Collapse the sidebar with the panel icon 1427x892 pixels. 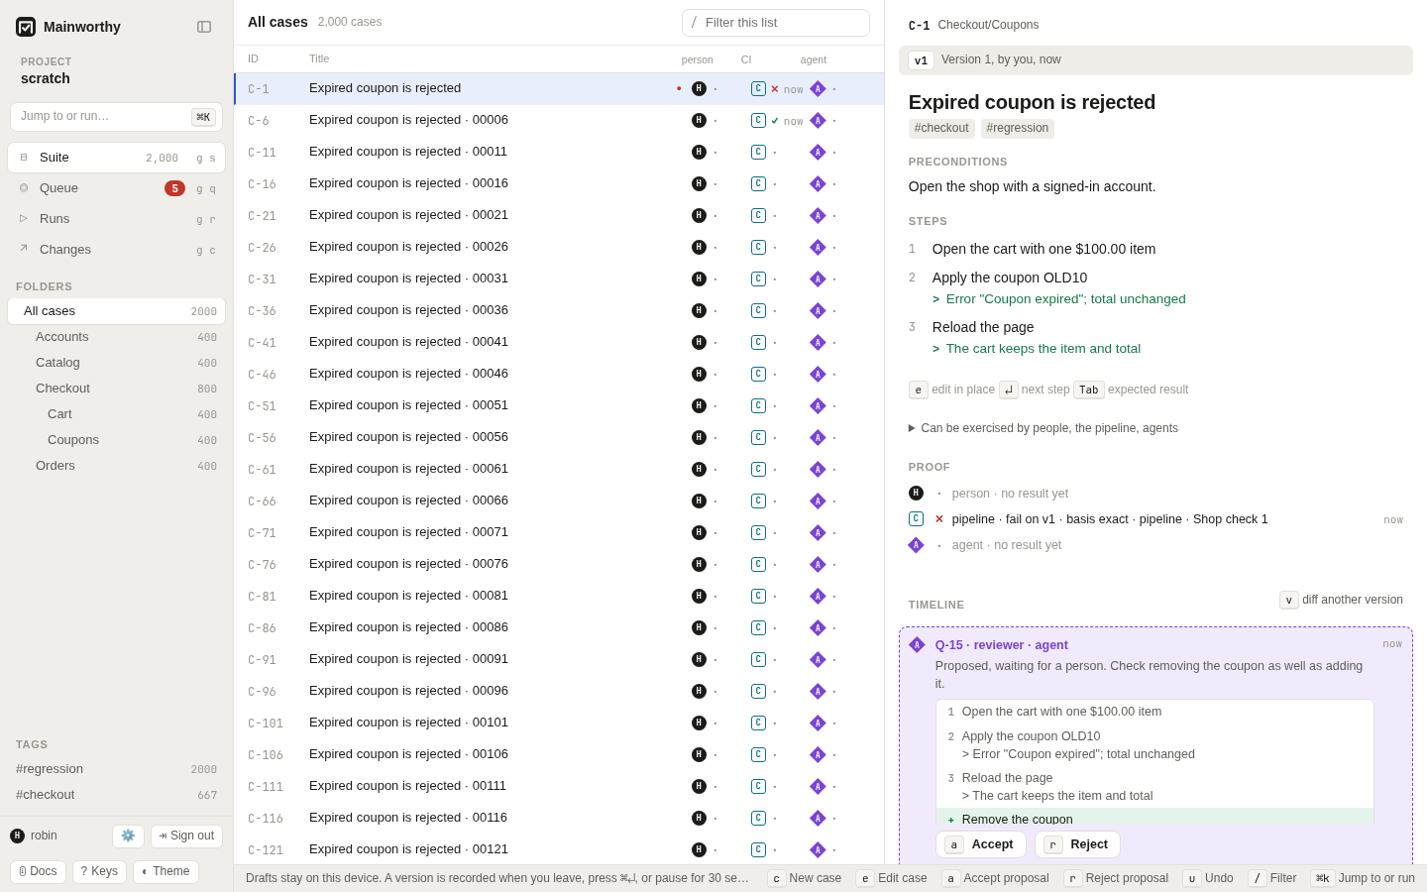(204, 27)
